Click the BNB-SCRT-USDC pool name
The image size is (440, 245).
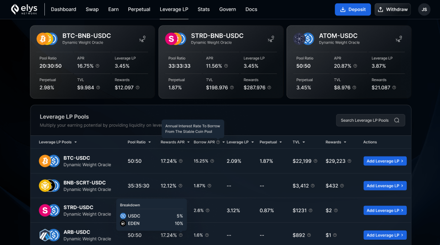(x=84, y=183)
